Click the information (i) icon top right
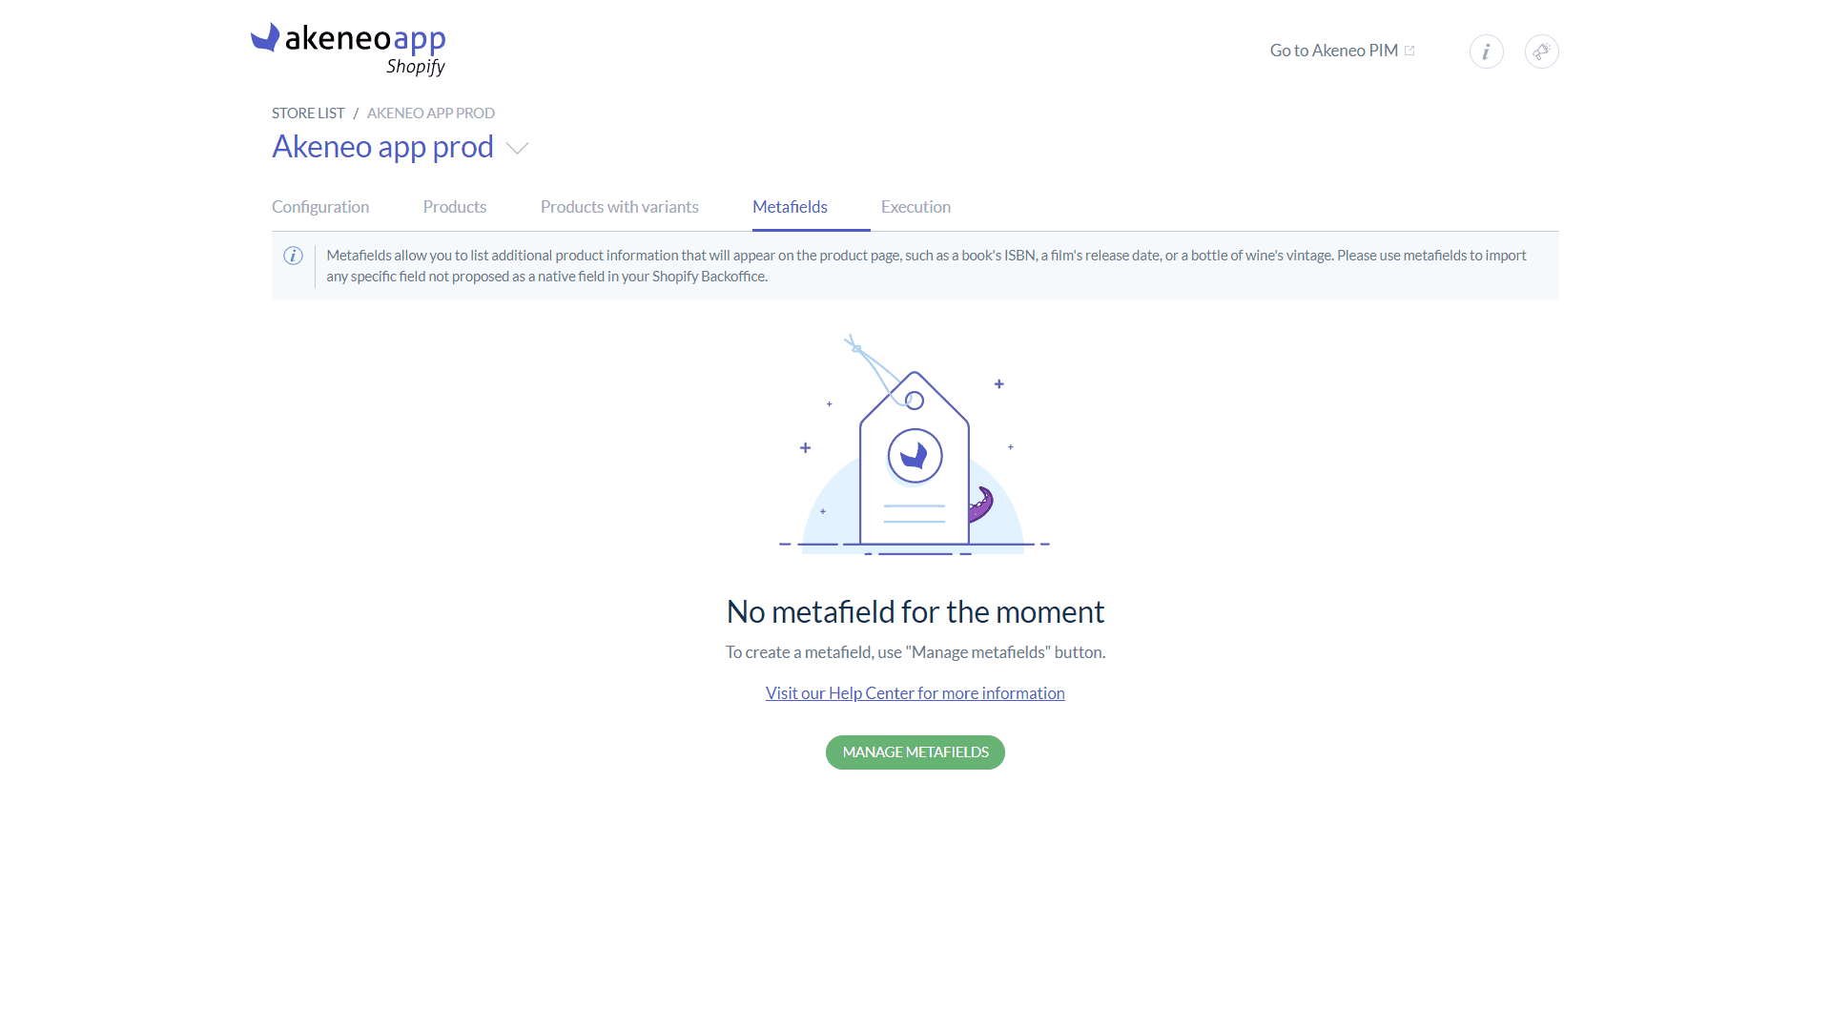Screen dimensions: 1831x1030 coord(1487,51)
